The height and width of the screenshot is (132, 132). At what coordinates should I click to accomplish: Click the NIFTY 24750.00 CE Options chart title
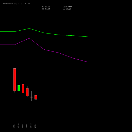coord(19,4)
